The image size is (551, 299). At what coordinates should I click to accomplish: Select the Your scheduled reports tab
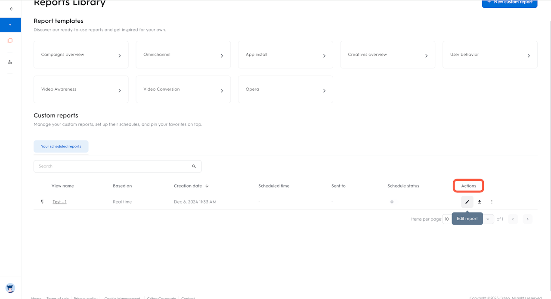tap(61, 146)
